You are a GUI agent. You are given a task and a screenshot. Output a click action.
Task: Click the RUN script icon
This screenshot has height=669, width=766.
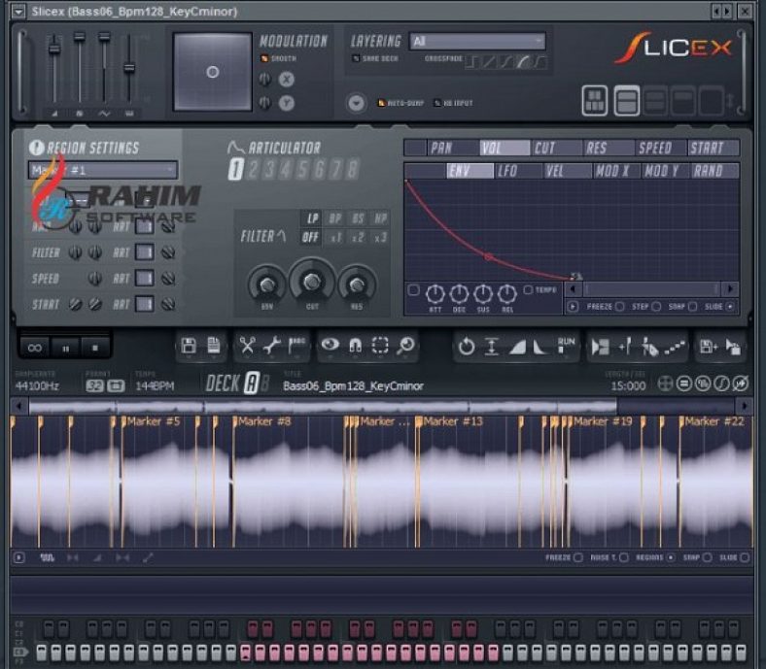pos(567,347)
